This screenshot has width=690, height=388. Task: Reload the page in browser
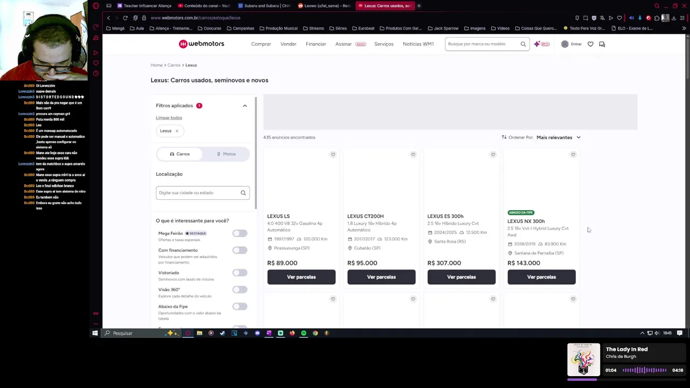pos(125,18)
